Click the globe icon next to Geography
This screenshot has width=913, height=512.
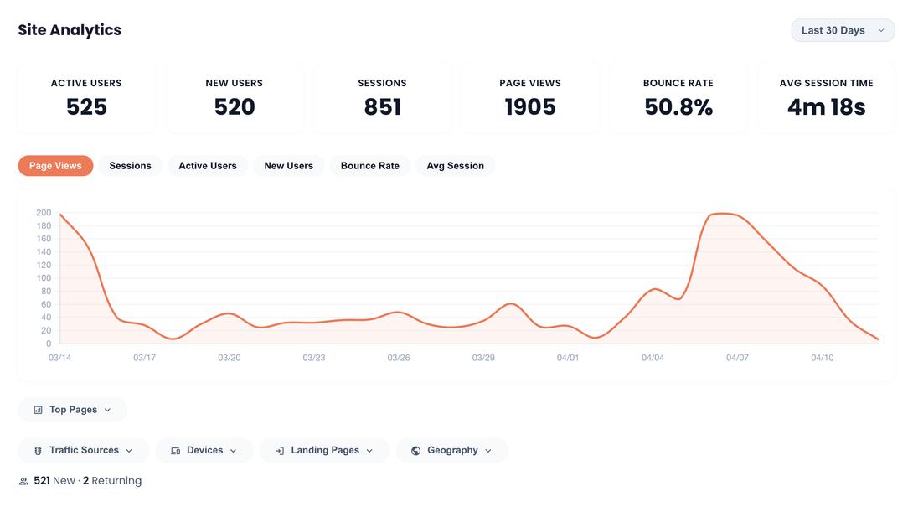pos(414,450)
